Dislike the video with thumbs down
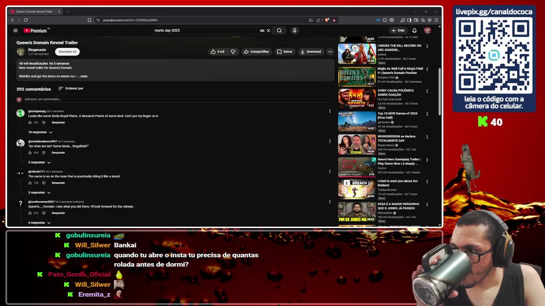The width and height of the screenshot is (545, 306). (233, 51)
